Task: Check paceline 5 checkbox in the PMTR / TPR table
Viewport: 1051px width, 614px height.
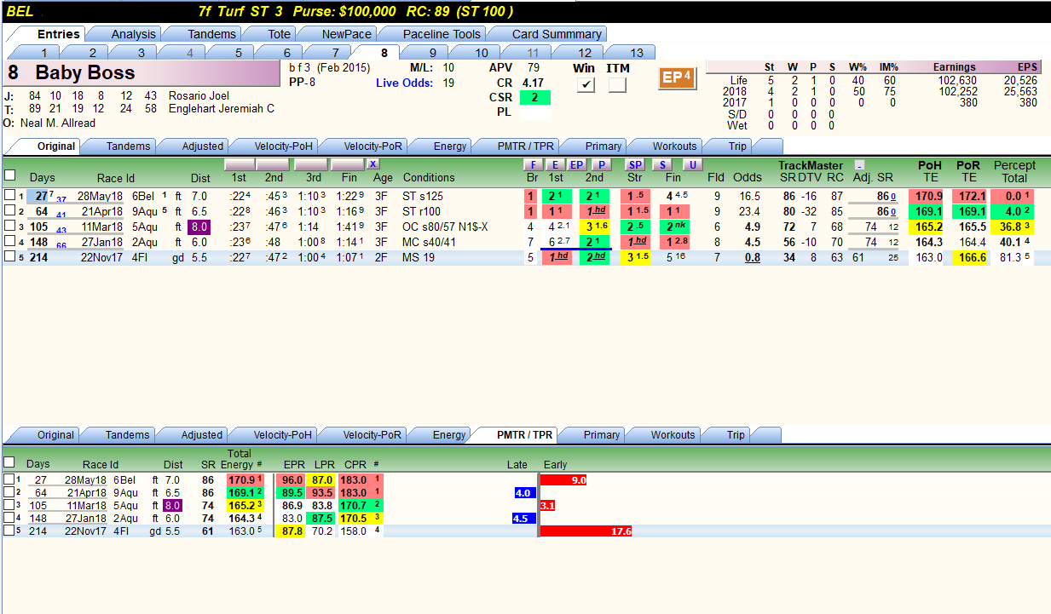Action: click(x=9, y=531)
